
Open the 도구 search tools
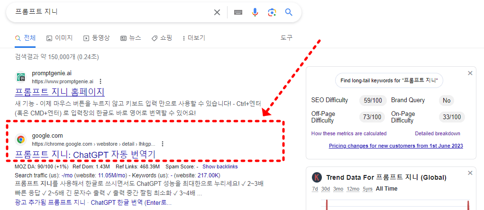(286, 38)
